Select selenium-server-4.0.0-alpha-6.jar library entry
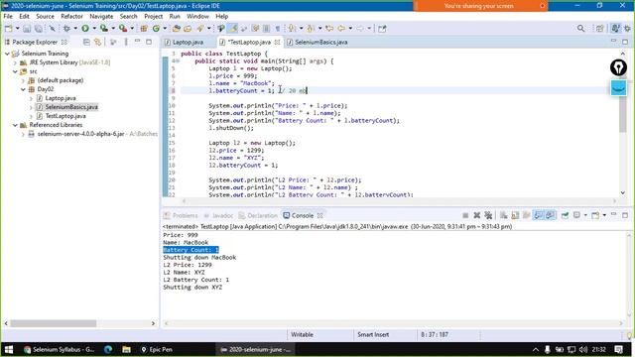635x357 pixels. click(x=80, y=134)
